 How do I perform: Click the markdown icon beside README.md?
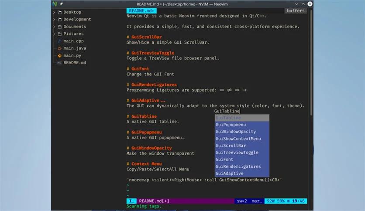tap(59, 63)
